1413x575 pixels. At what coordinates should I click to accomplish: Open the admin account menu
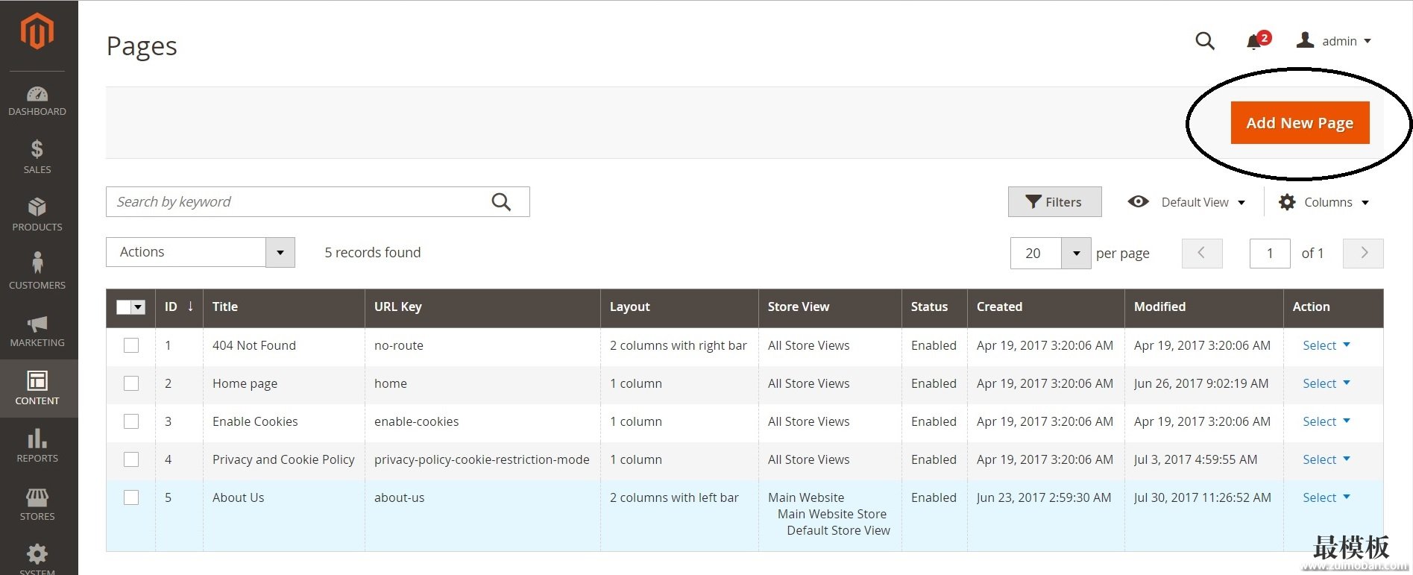(x=1335, y=41)
